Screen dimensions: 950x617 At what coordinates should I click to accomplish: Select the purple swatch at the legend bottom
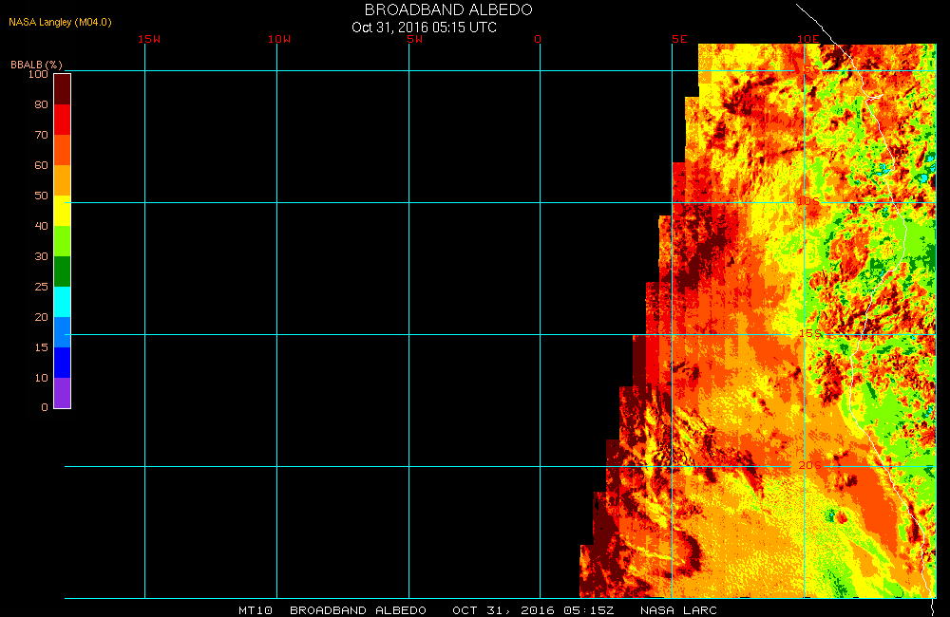point(62,393)
